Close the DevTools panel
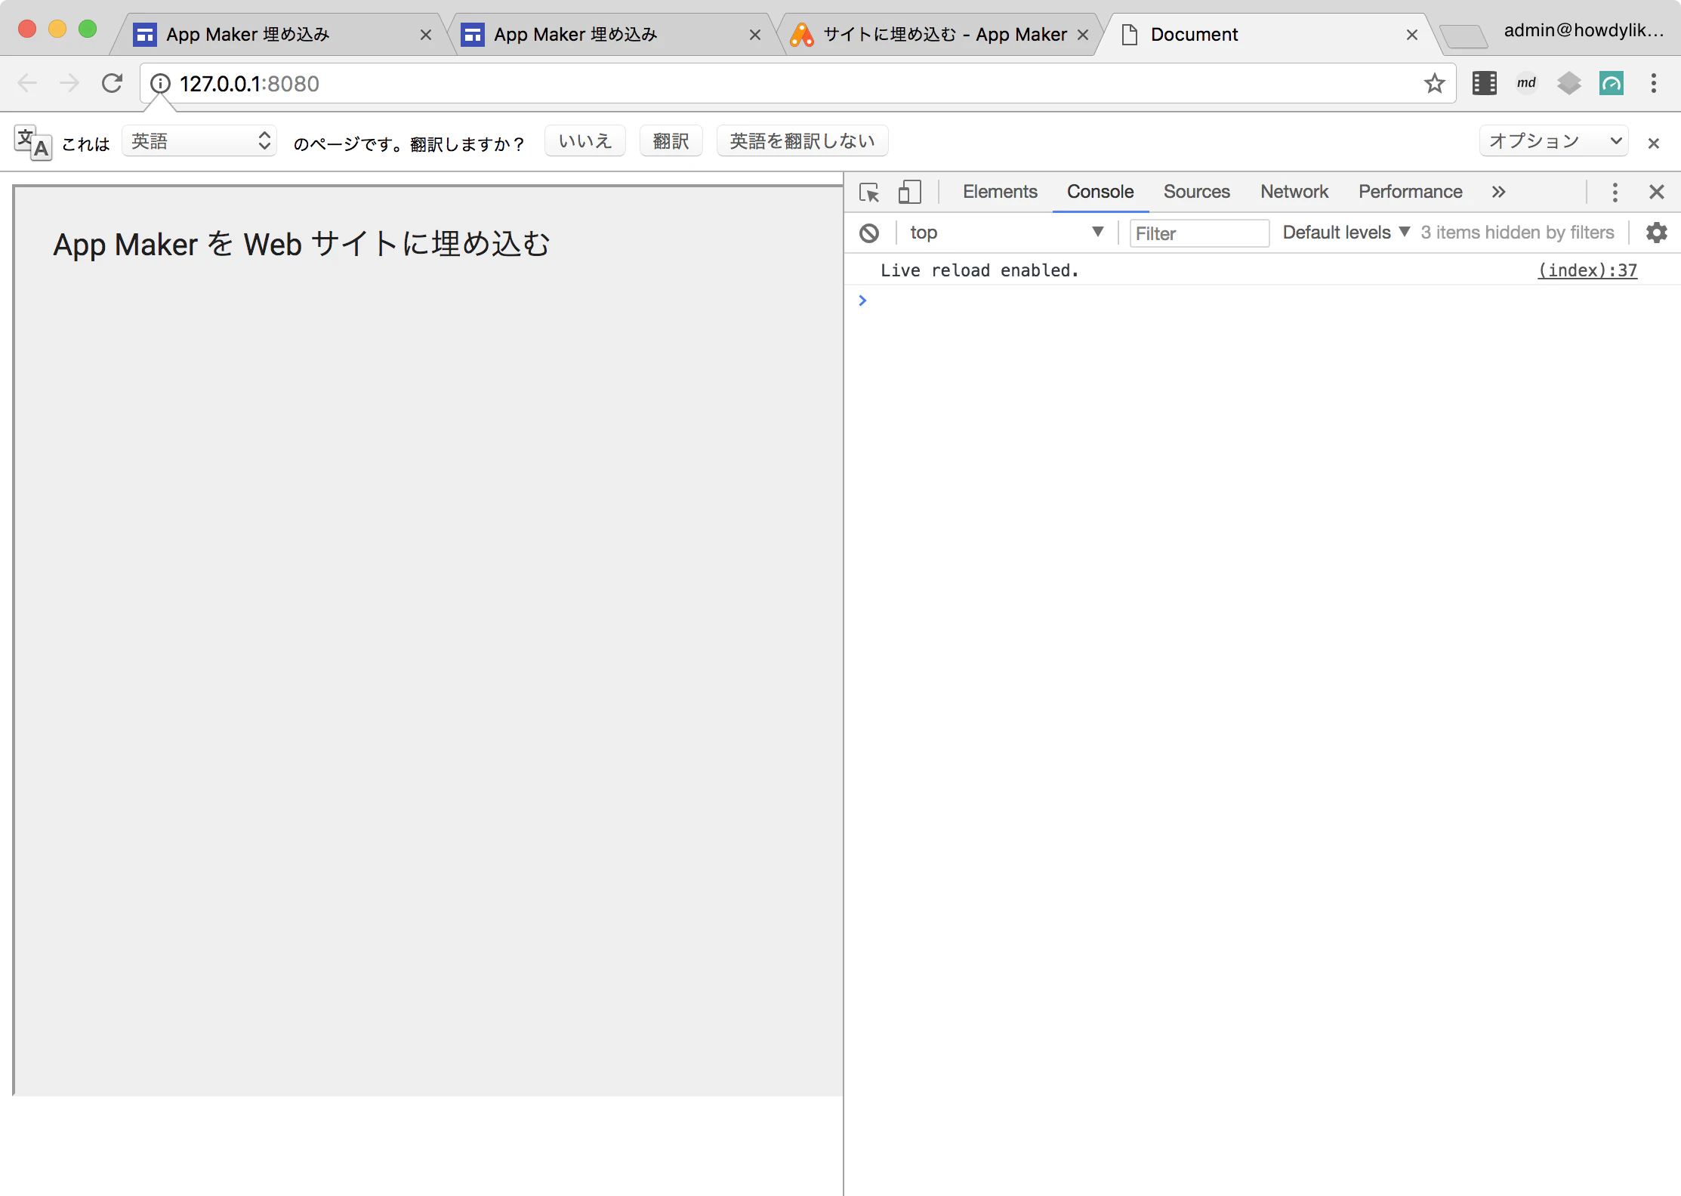 1656,192
